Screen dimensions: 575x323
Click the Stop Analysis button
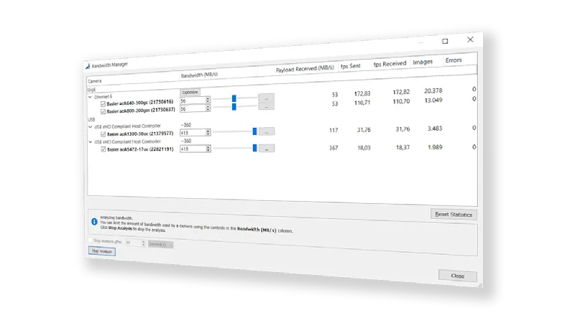(101, 251)
